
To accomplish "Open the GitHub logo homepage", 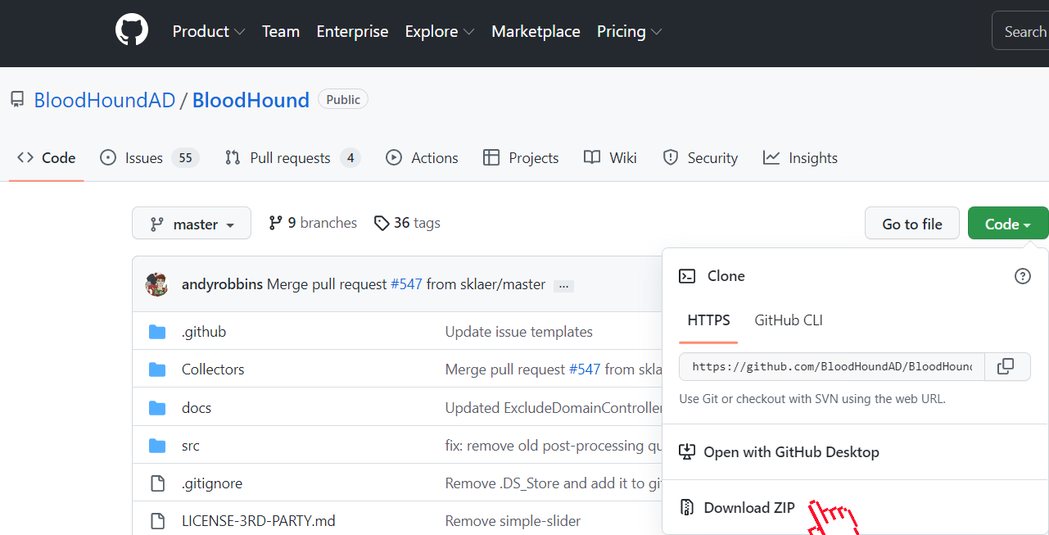I will 131,31.
